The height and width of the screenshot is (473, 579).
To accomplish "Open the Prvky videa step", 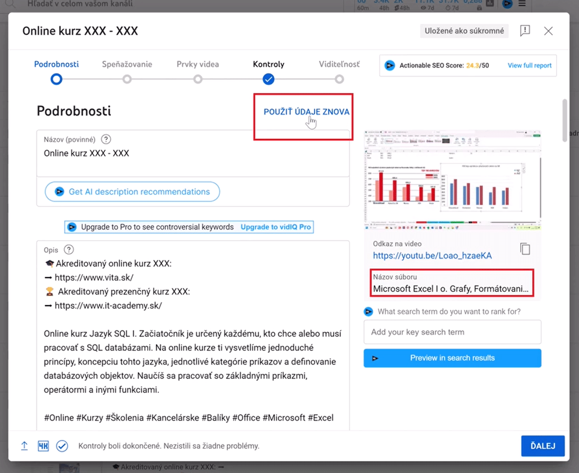I will [x=198, y=79].
